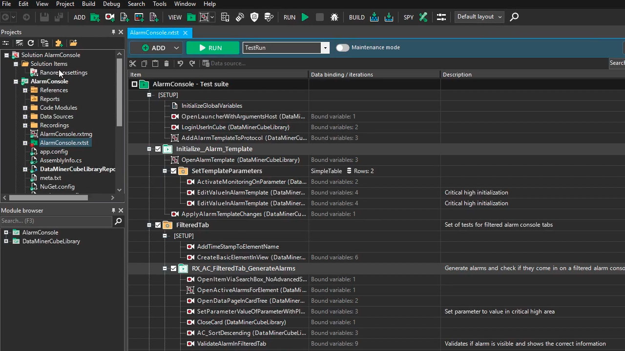
Task: Uncheck the Initialize__Alarm_Template checkbox
Action: [158, 149]
